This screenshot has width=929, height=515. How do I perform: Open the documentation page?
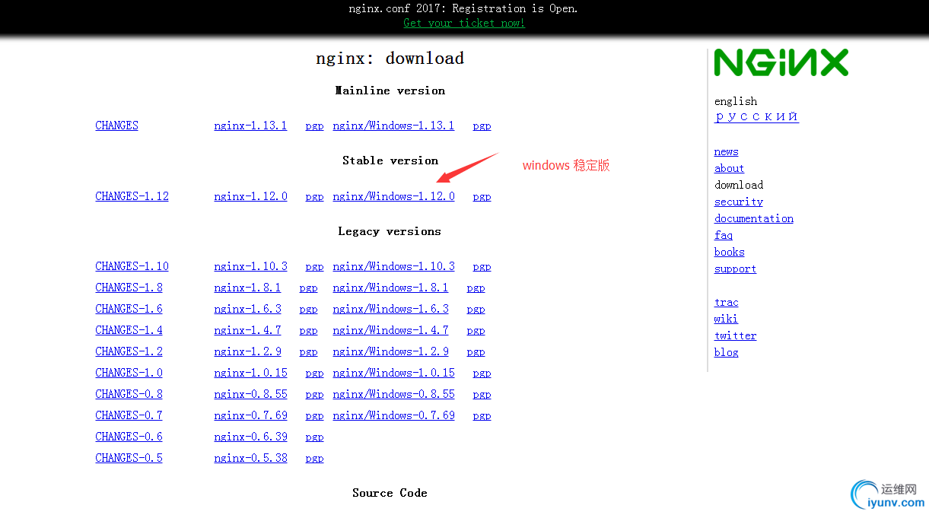tap(753, 219)
